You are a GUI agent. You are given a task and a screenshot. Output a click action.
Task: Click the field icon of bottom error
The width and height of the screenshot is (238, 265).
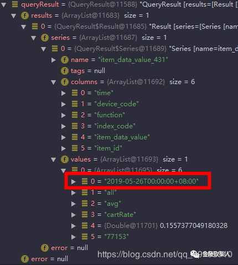point(25,259)
